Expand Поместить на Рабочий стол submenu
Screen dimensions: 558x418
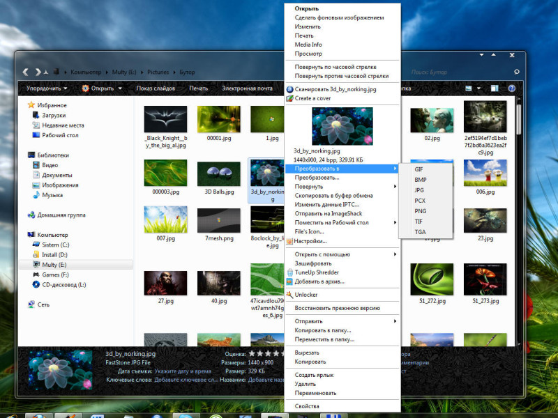point(395,222)
